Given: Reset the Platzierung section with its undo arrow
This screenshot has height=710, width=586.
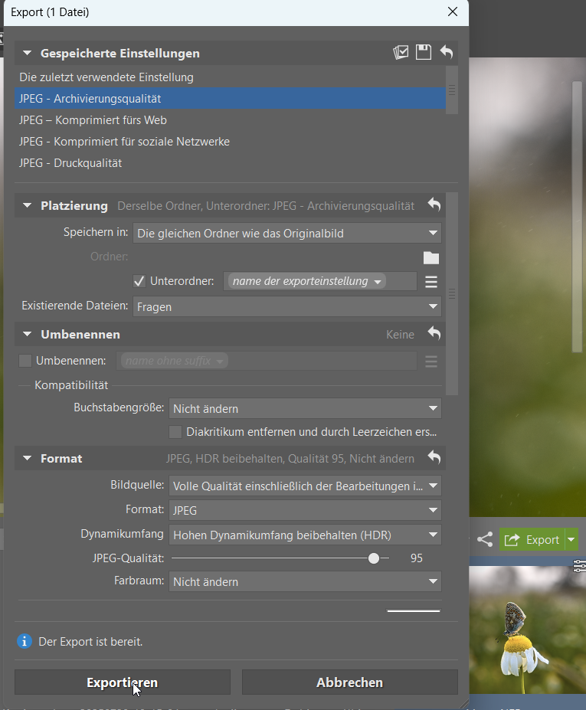Looking at the screenshot, I should pos(434,205).
